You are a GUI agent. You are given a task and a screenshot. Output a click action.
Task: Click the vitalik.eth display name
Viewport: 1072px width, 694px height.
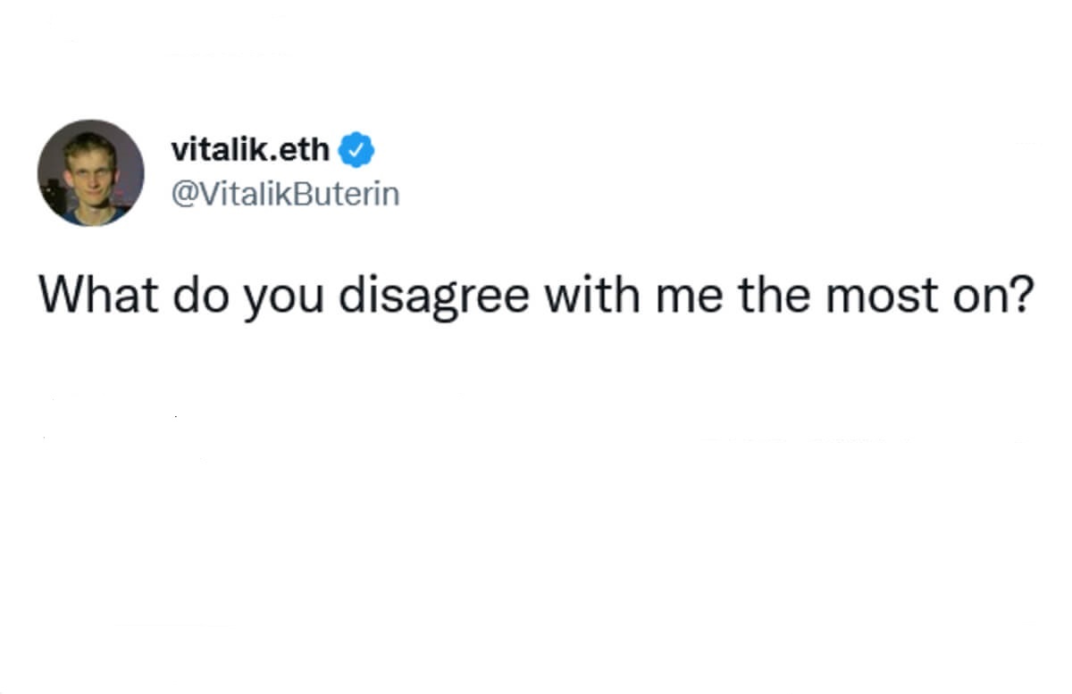(250, 149)
